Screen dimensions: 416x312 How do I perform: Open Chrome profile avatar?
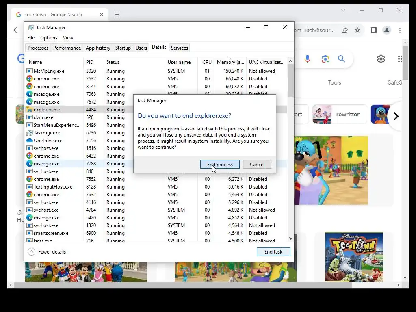[x=387, y=30]
